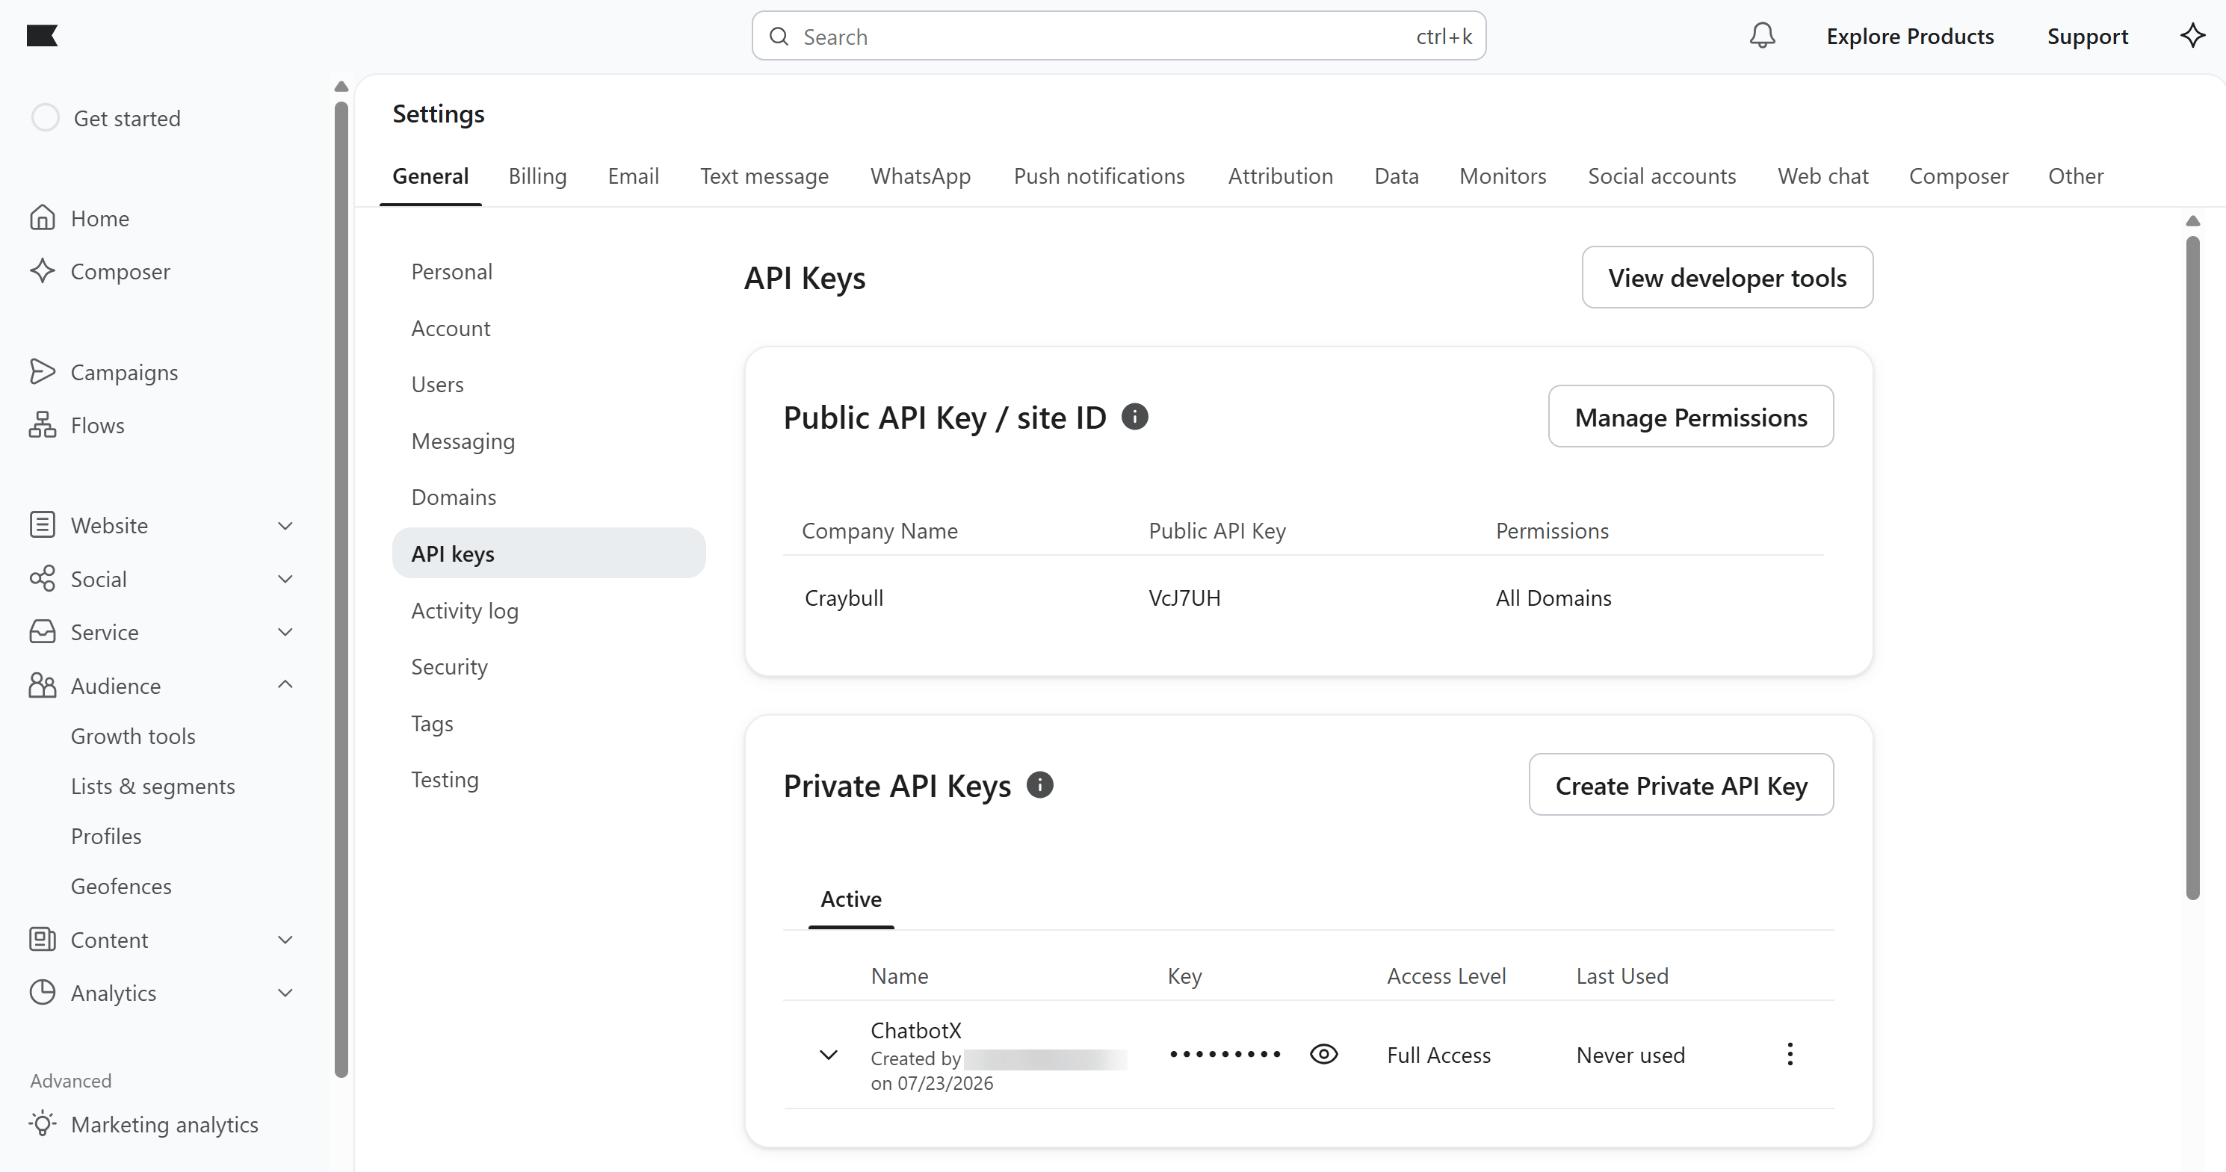Open the Data tab

pyautogui.click(x=1397, y=176)
